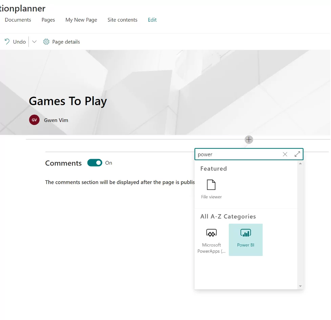Open the Undo dropdown chevron

[x=34, y=42]
